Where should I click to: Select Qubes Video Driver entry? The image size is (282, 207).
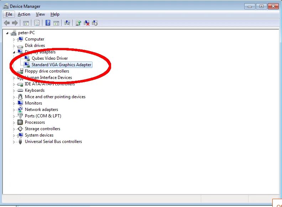49,58
